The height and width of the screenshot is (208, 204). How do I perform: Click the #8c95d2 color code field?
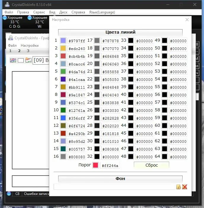click(77, 141)
